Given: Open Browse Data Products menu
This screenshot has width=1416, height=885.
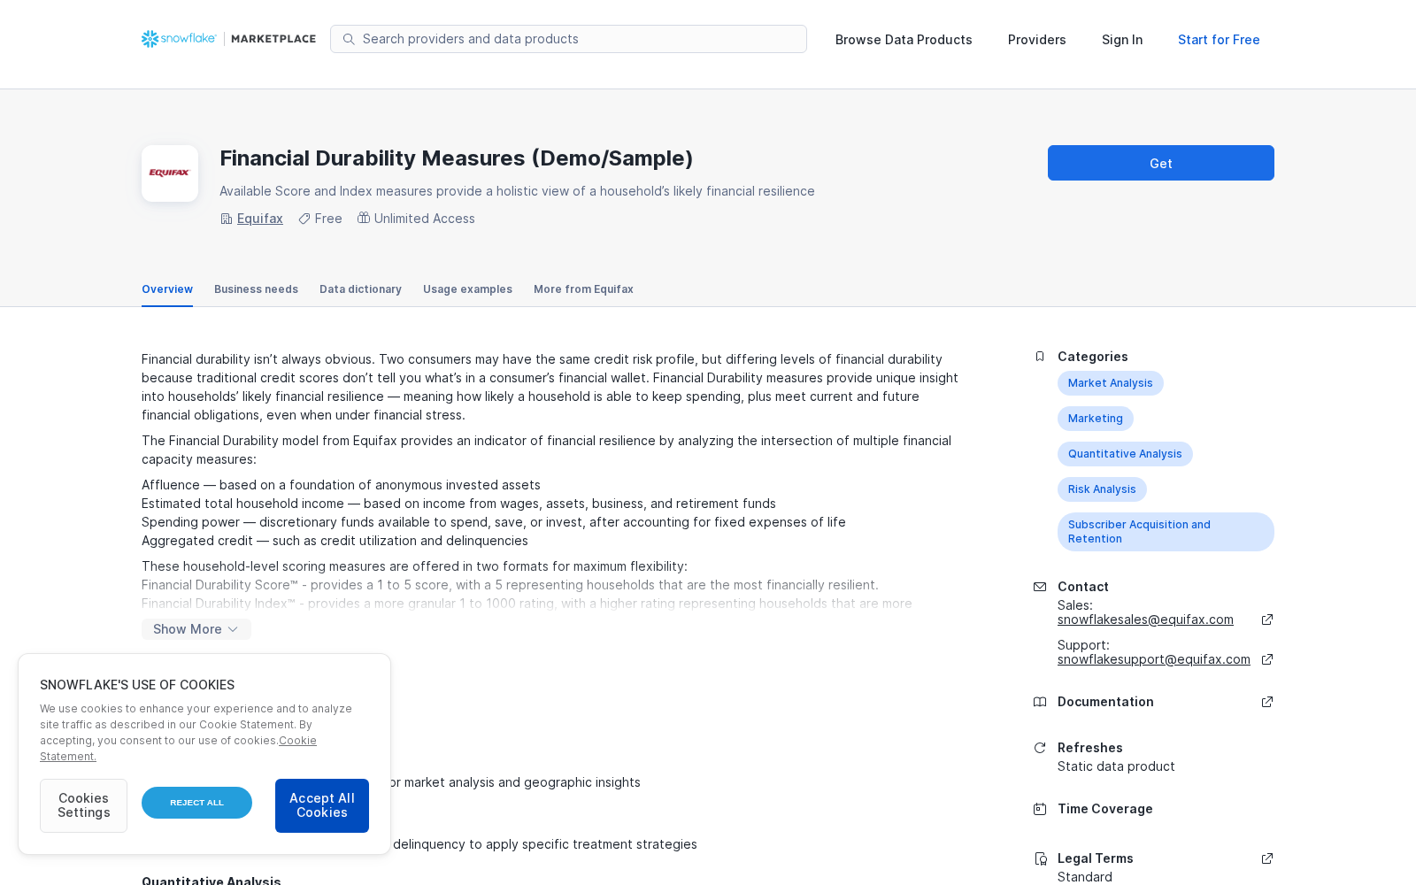Looking at the screenshot, I should pos(904,40).
